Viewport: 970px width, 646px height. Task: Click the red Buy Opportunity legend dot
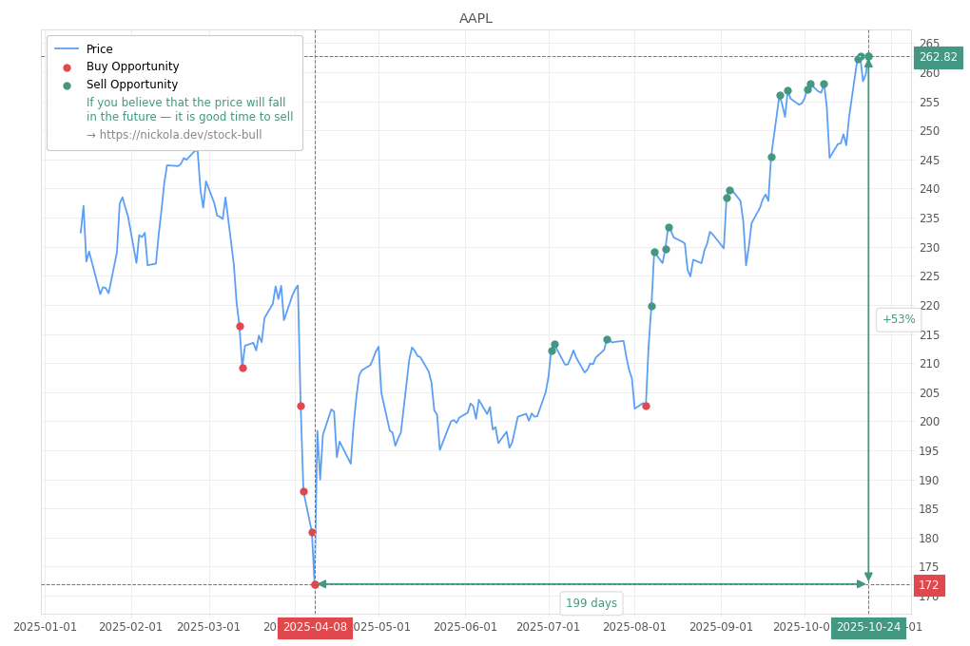click(67, 67)
